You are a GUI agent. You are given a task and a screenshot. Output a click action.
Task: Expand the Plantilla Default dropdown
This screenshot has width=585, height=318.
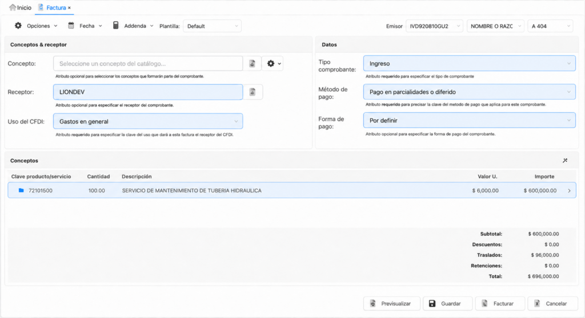pyautogui.click(x=212, y=26)
